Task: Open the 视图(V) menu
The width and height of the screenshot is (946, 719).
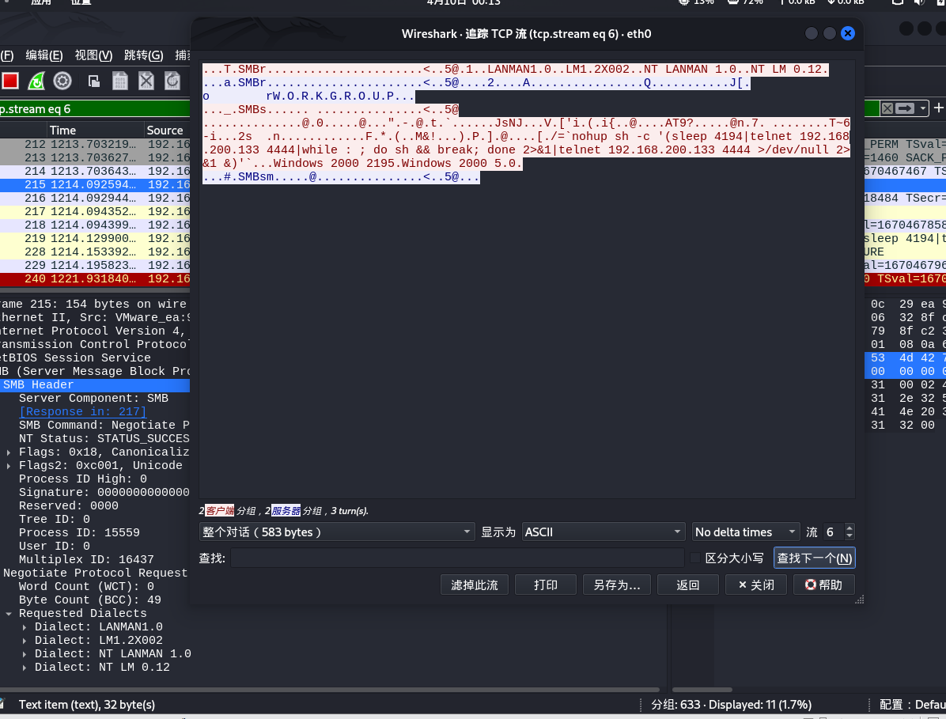Action: pos(93,55)
